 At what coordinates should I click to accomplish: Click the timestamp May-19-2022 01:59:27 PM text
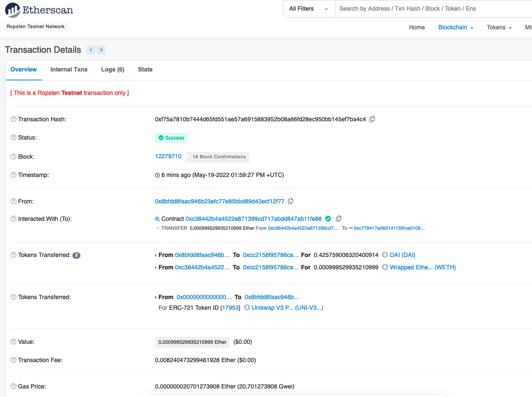point(238,175)
